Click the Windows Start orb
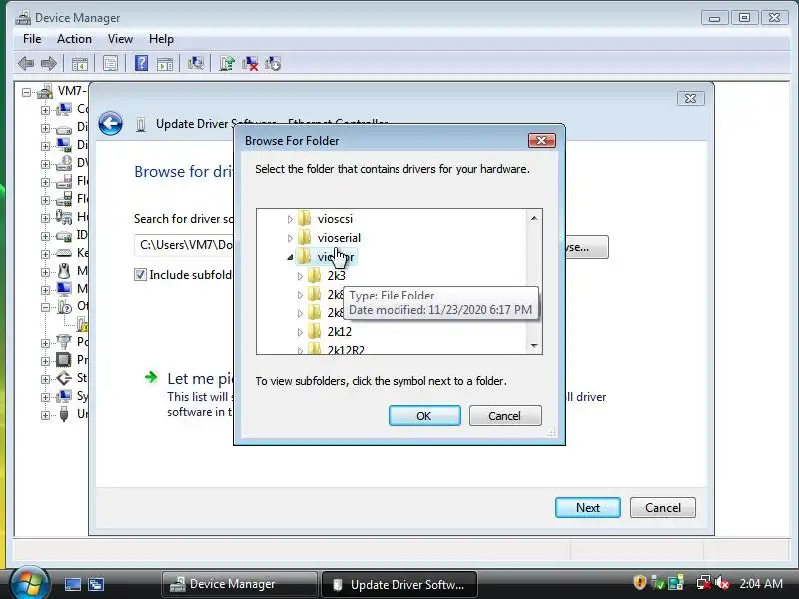 29,583
